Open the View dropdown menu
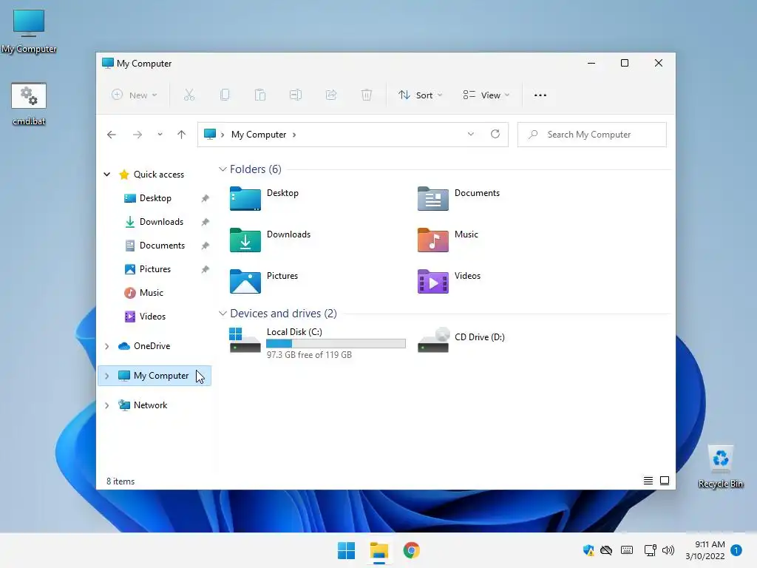 click(x=486, y=95)
